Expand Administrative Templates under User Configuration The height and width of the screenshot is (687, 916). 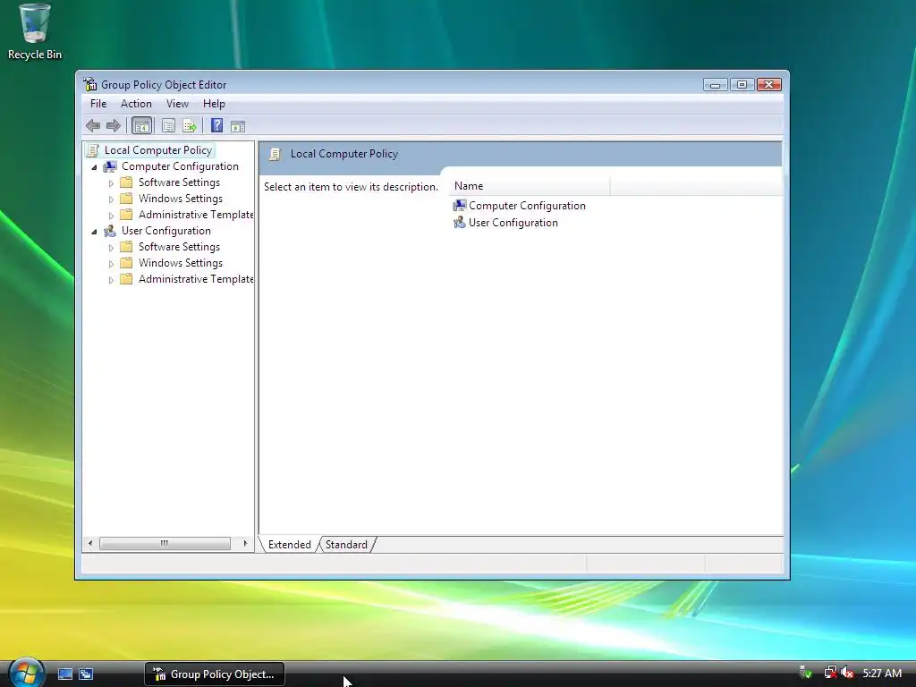[111, 280]
